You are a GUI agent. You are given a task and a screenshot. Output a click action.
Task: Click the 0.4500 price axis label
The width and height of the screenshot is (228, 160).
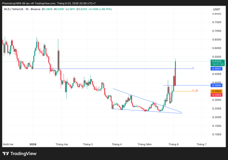click(217, 74)
